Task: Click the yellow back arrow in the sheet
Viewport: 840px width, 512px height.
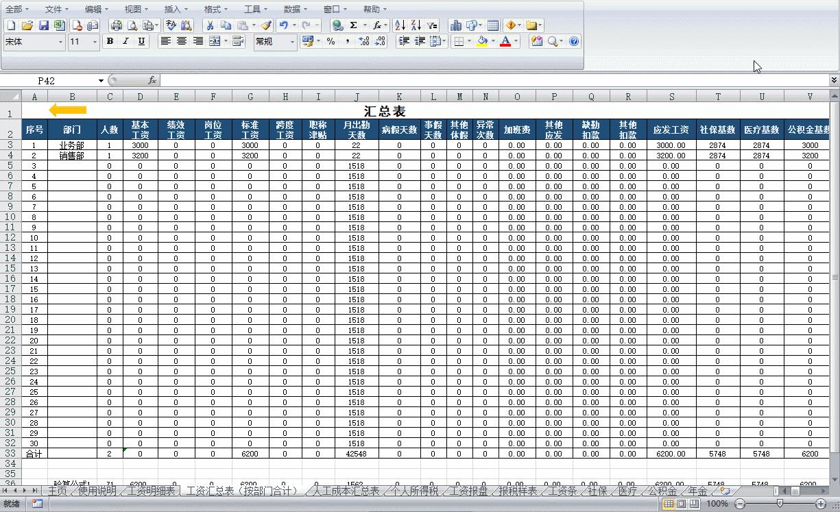Action: coord(68,110)
